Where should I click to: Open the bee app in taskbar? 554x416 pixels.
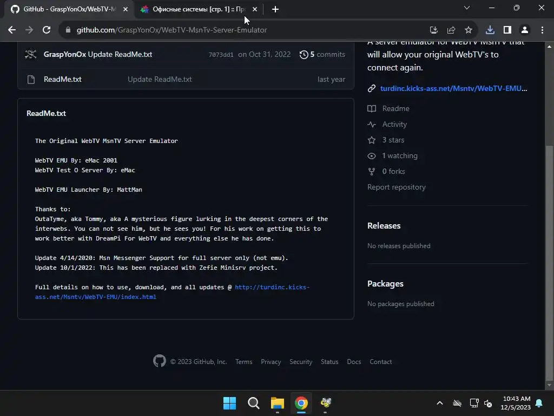click(x=325, y=403)
